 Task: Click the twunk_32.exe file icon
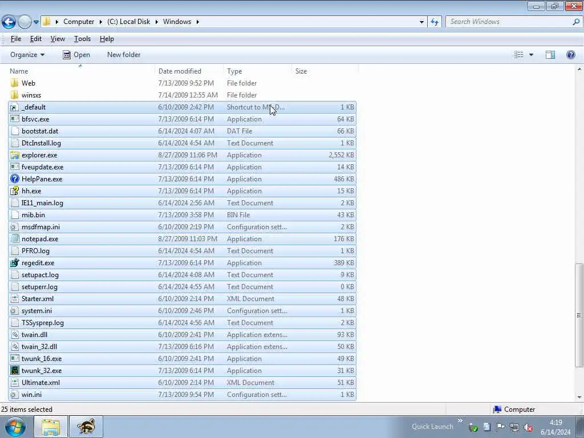pos(14,371)
